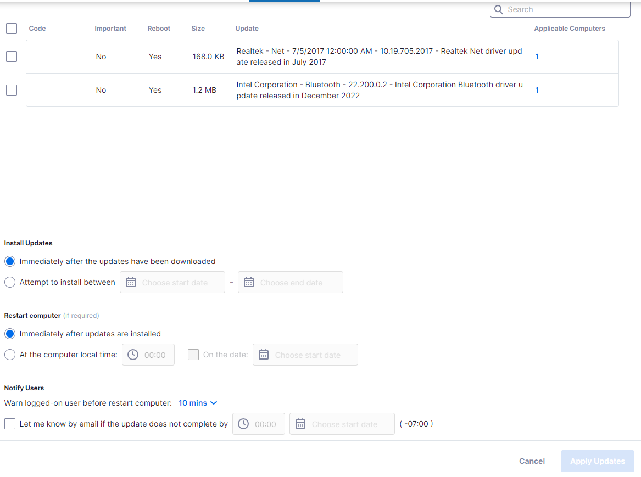The width and height of the screenshot is (641, 477).
Task: Select 'Attempt to install between' radio option
Action: 10,282
